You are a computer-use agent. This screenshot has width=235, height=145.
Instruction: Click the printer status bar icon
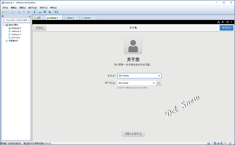pyautogui.click(x=218, y=143)
